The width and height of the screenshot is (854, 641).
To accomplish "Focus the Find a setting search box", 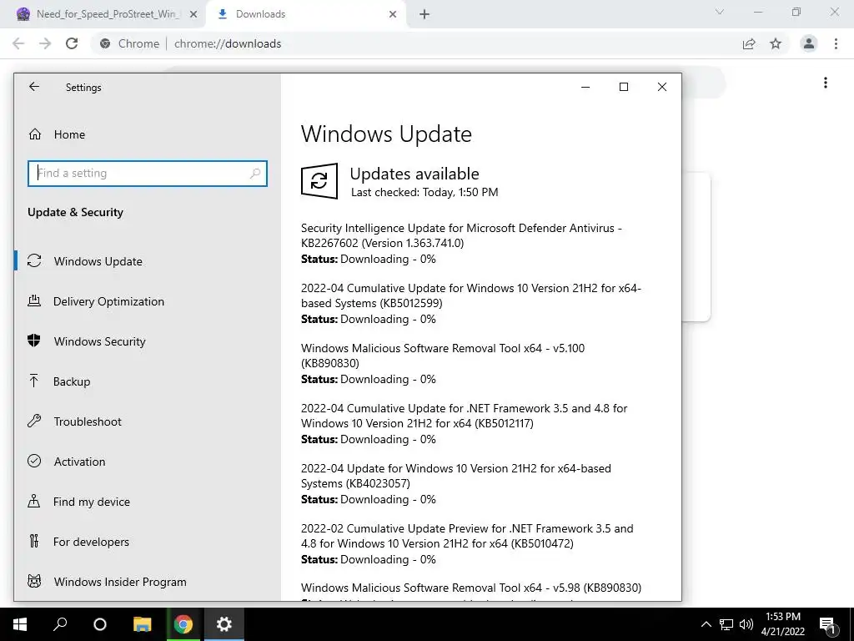I will pyautogui.click(x=148, y=174).
